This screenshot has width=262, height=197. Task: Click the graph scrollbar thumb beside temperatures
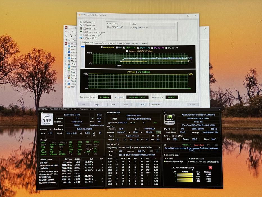(x=83, y=46)
